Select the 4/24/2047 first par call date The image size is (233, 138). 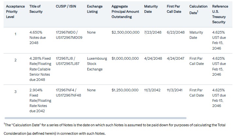(176, 58)
